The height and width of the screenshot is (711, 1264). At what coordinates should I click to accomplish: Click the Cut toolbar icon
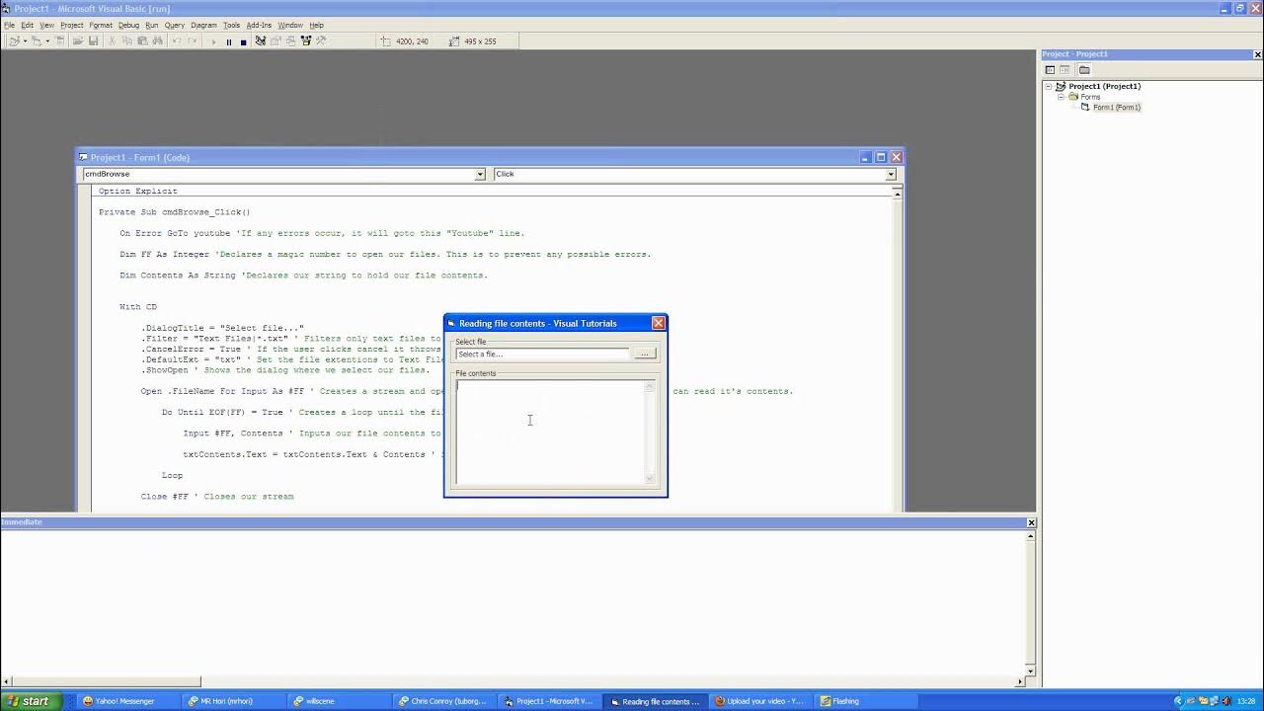112,41
